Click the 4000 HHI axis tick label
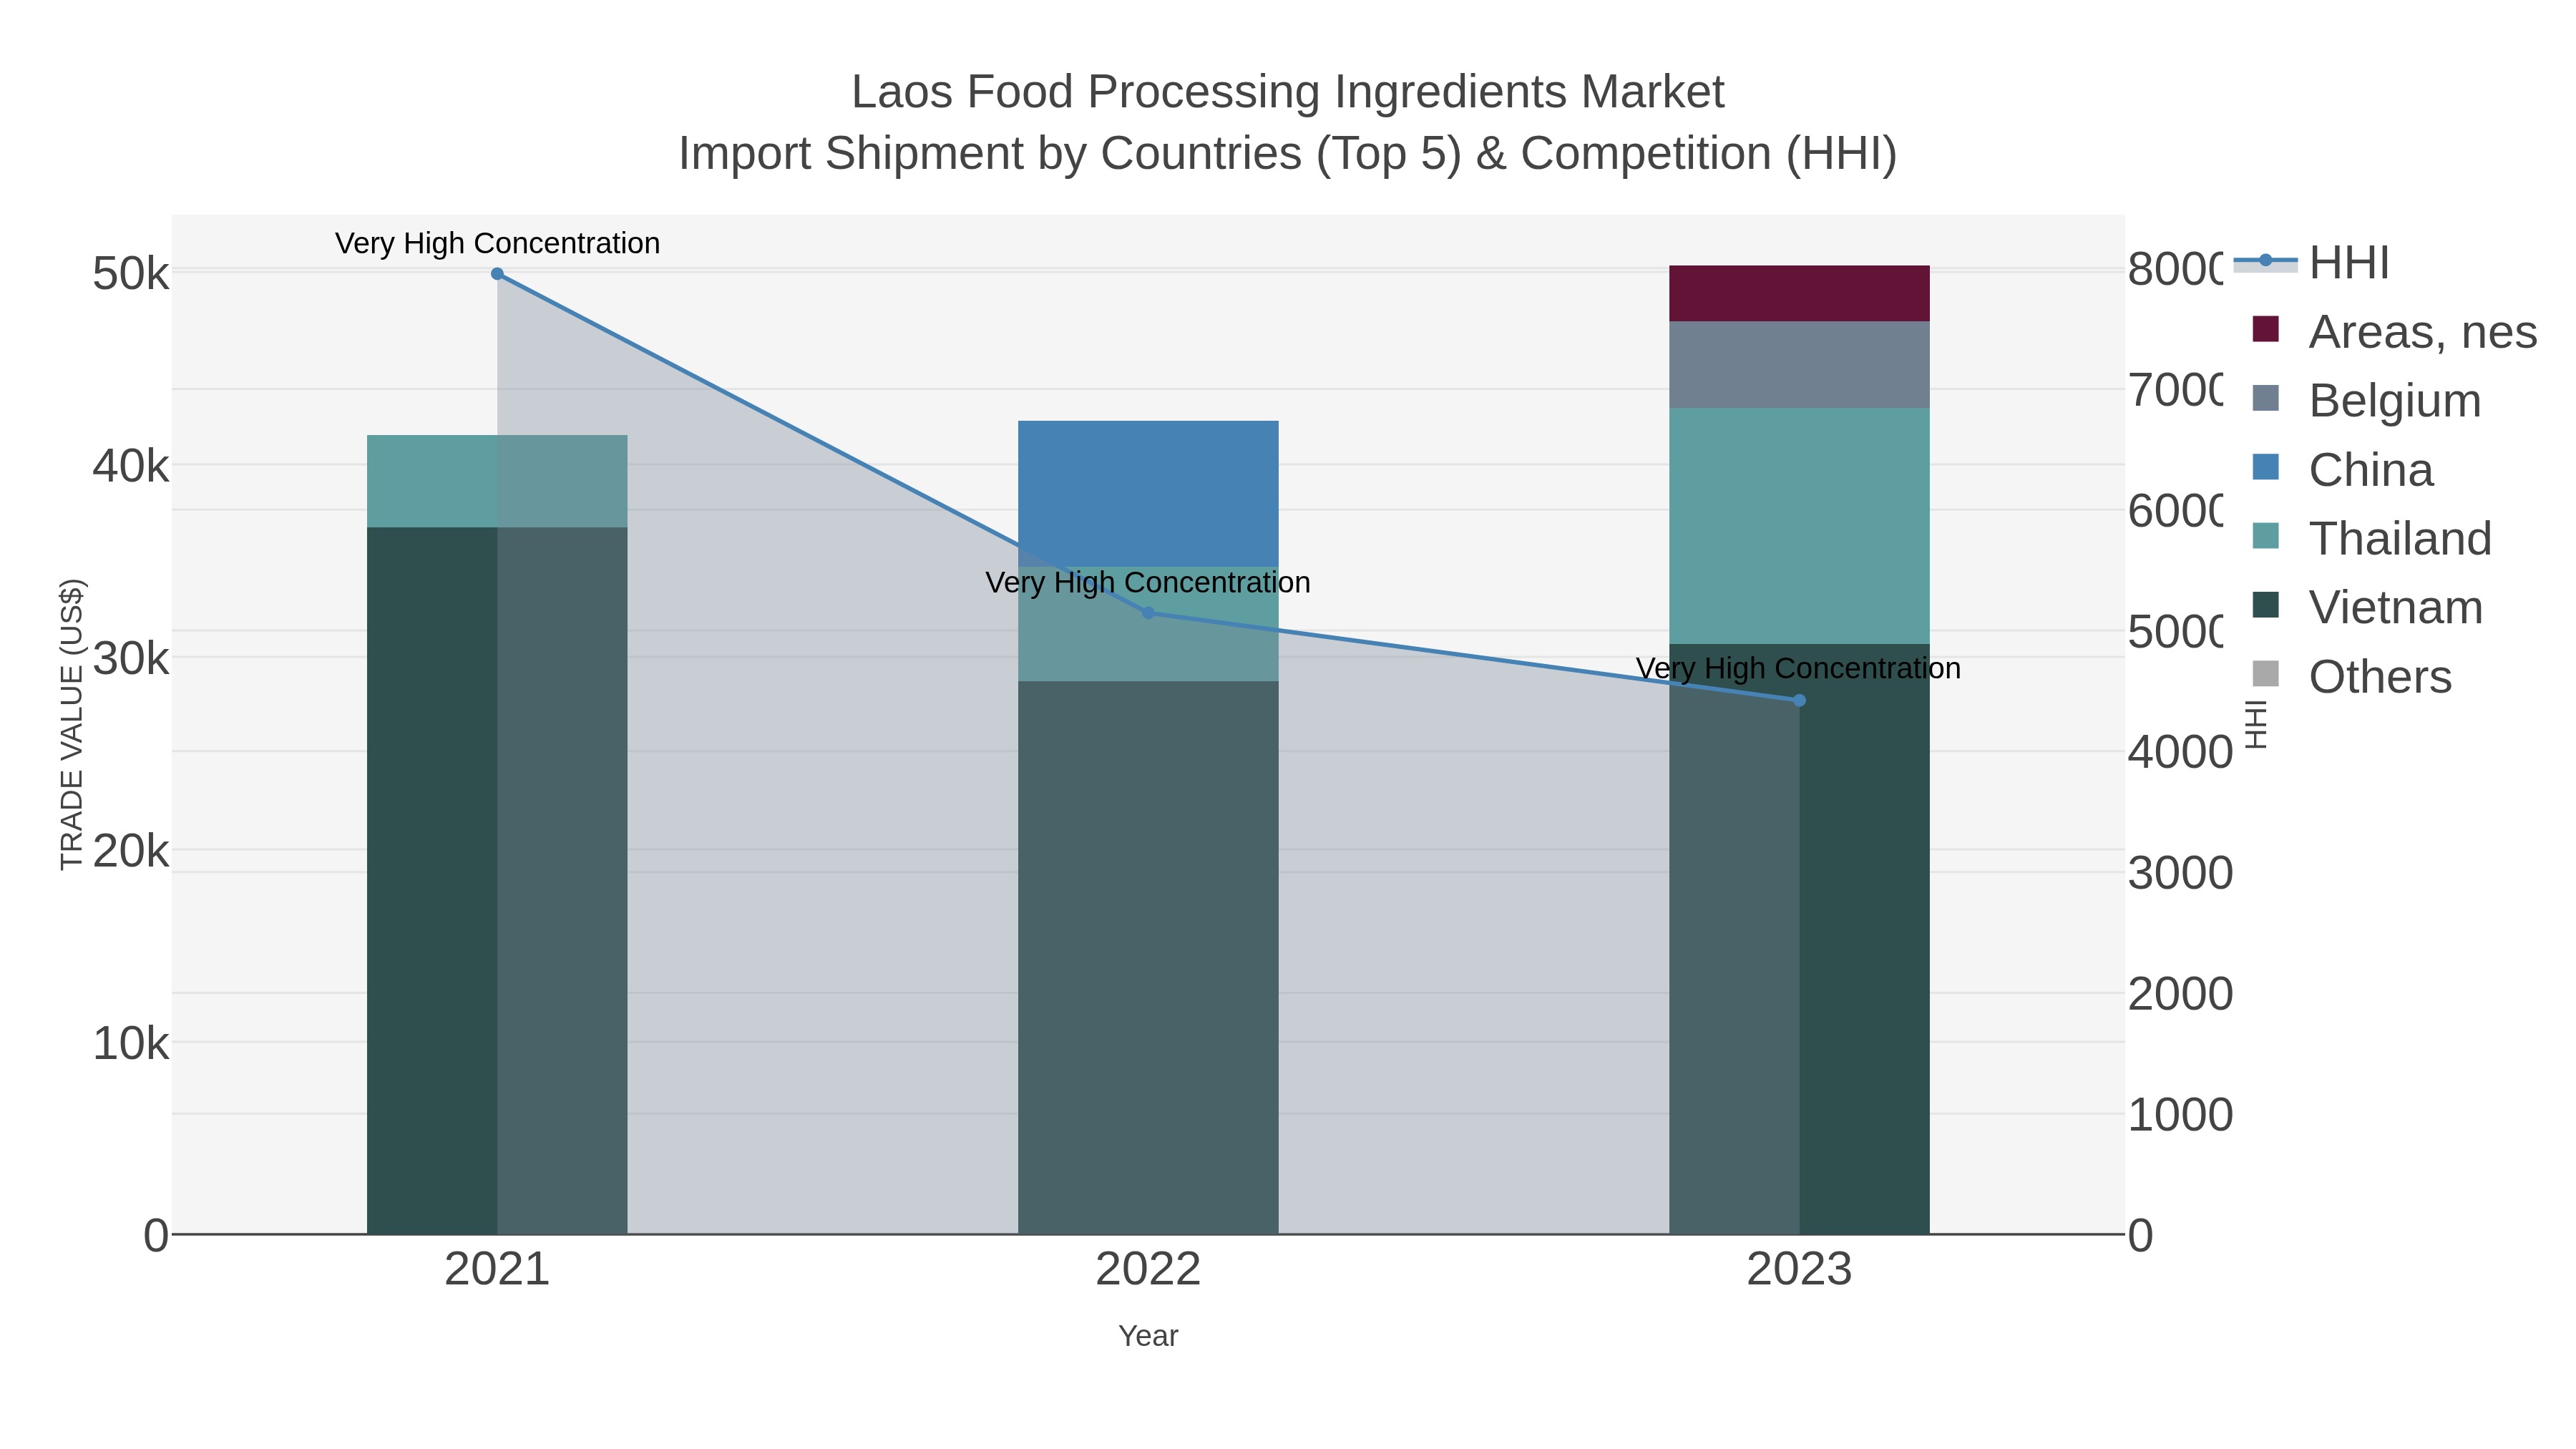This screenshot has width=2576, height=1449. pos(2180,752)
